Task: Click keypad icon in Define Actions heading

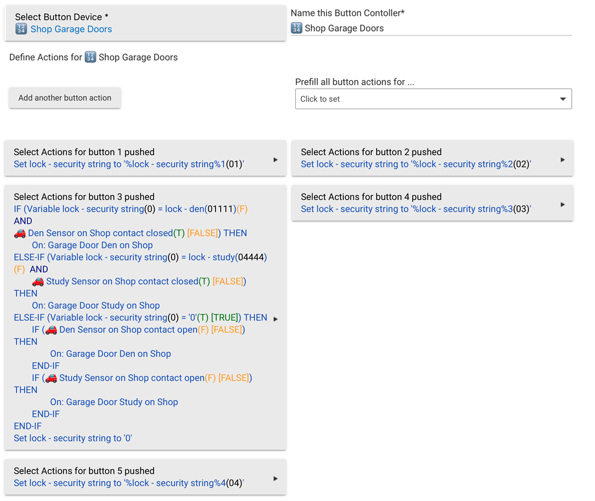Action: [90, 57]
